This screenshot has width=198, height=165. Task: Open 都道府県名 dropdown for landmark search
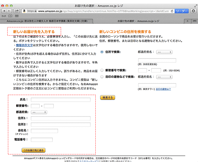[164, 77]
